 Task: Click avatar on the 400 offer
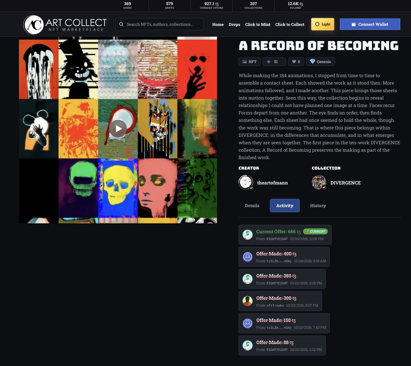(x=248, y=257)
